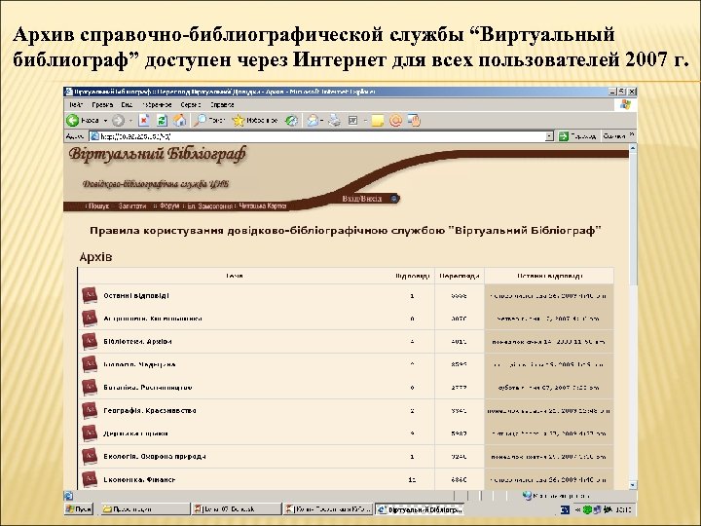This screenshot has height=526, width=701.
Task: Click the table header Перегляди
Action: point(460,276)
